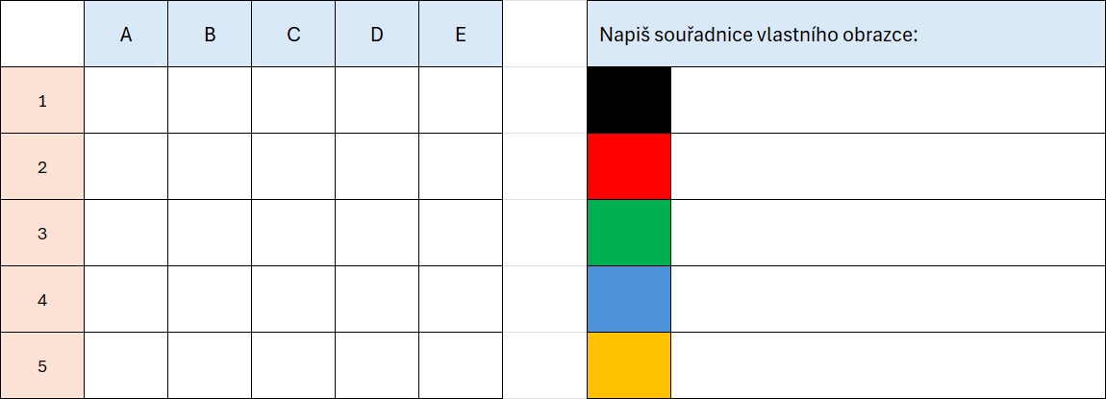1106x399 pixels.
Task: Click input field next to black swatch
Action: click(x=888, y=100)
